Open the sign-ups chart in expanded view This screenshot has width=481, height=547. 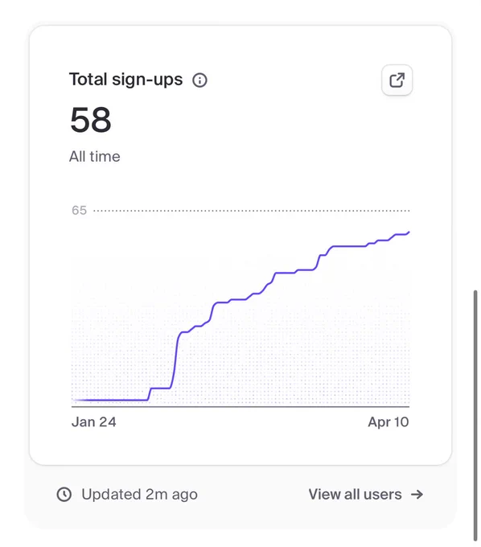397,80
